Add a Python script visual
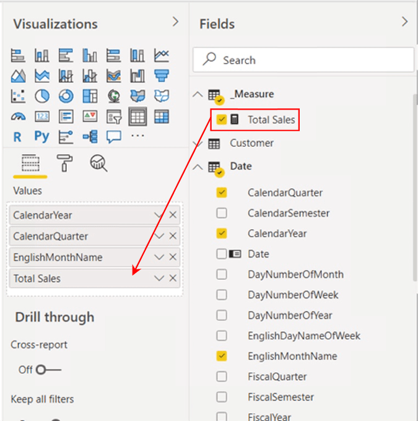 [x=42, y=136]
